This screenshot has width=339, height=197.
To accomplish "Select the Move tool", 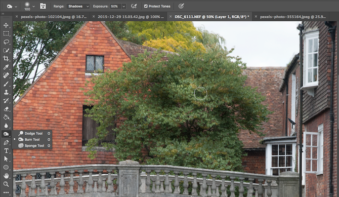I will (x=6, y=25).
